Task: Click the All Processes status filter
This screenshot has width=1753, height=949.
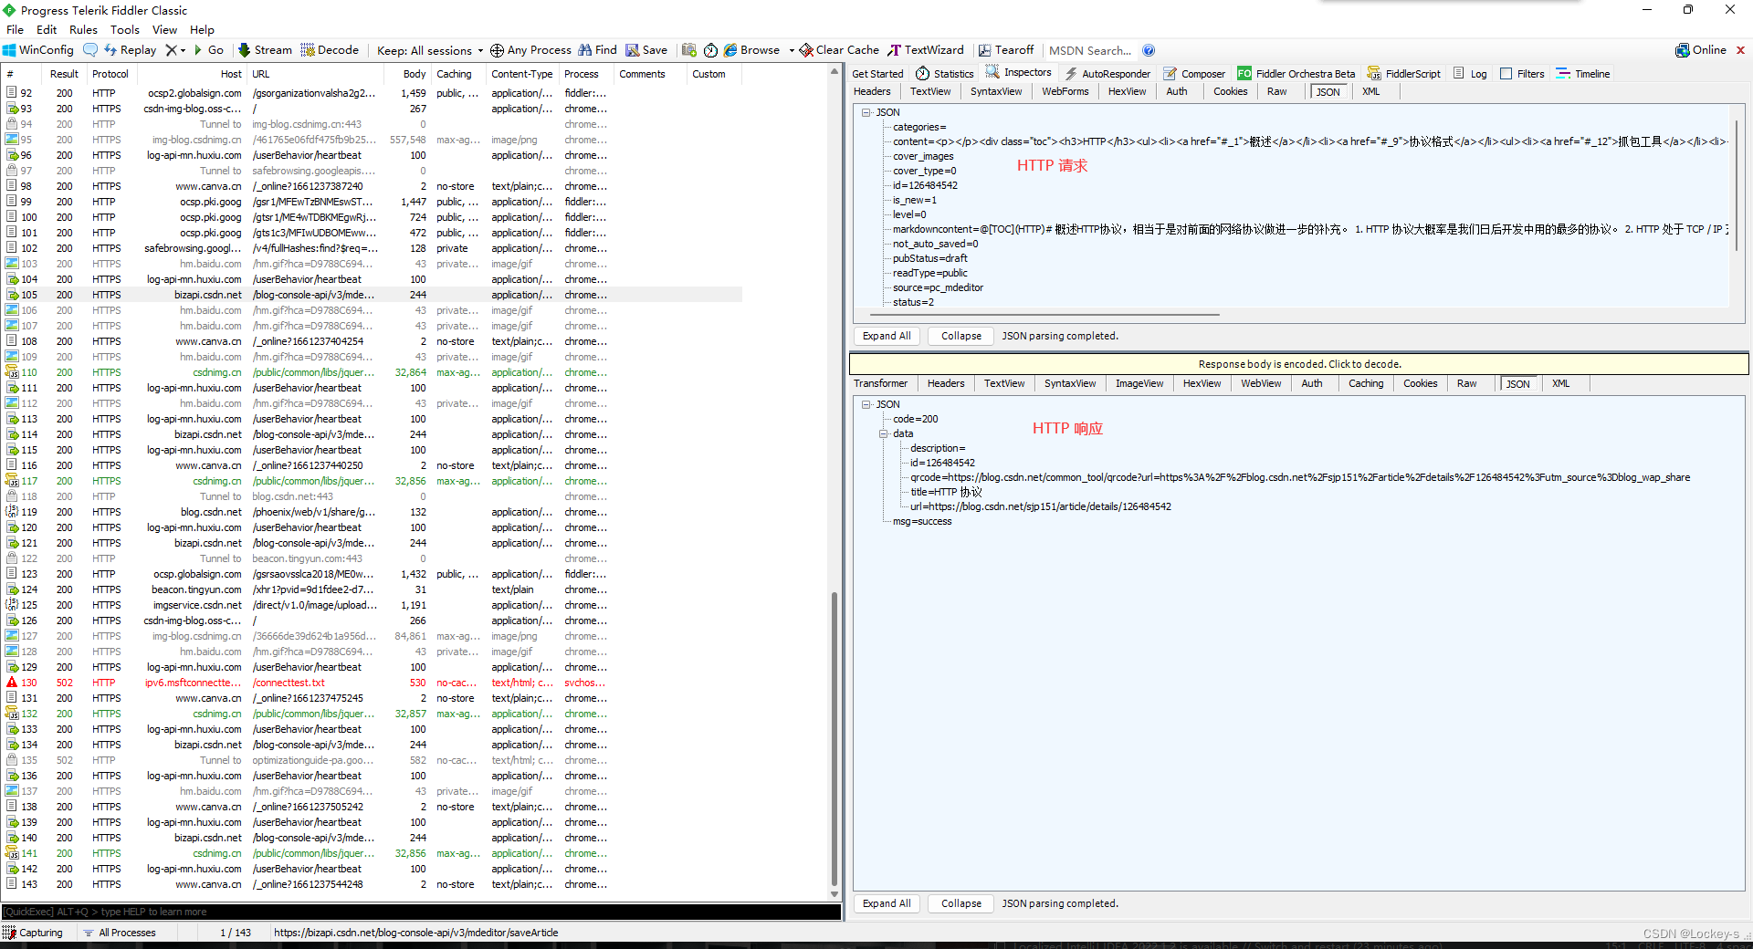Action: coord(120,933)
